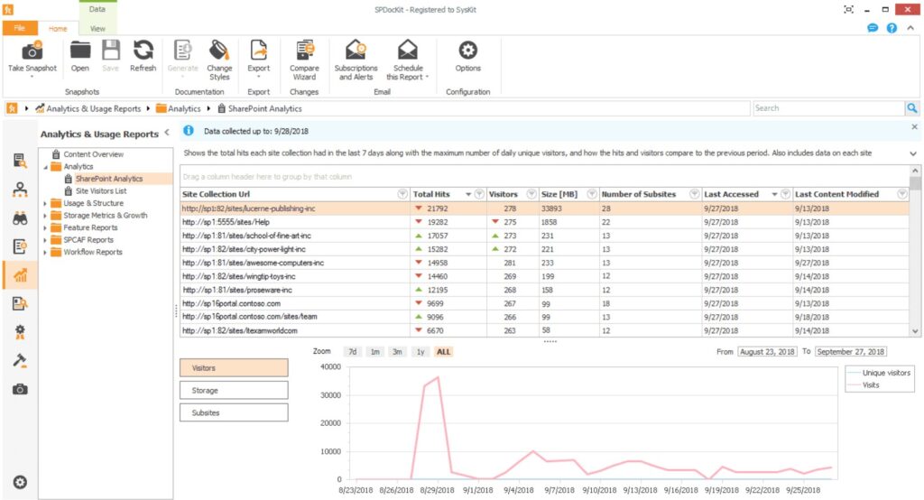Collapse the Analytics & Usage Reports panel
The height and width of the screenshot is (500, 924).
click(x=167, y=133)
